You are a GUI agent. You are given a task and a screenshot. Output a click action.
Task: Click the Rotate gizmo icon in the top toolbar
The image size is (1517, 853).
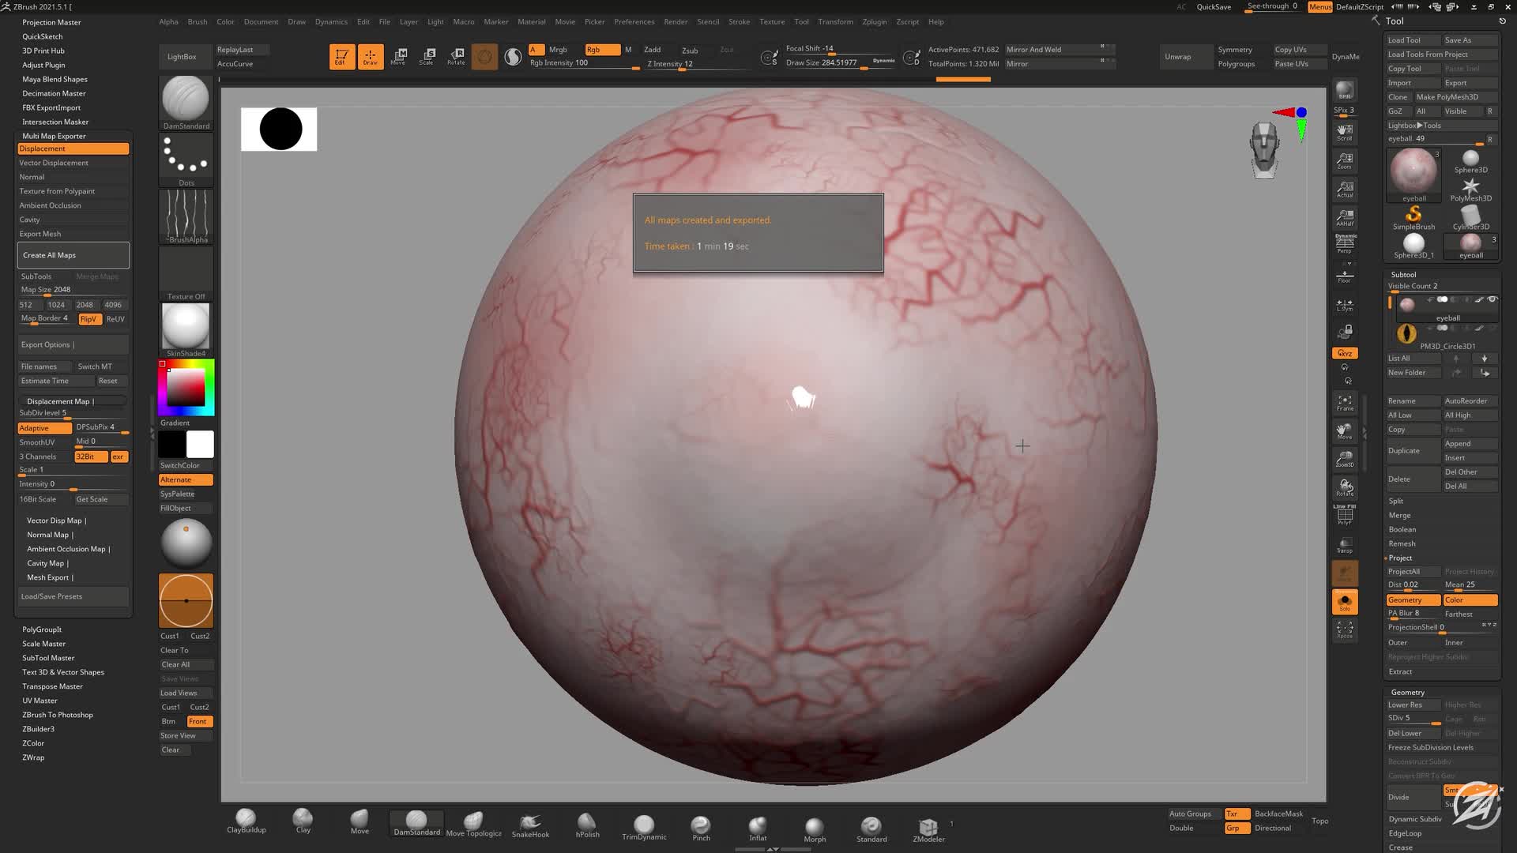click(456, 56)
